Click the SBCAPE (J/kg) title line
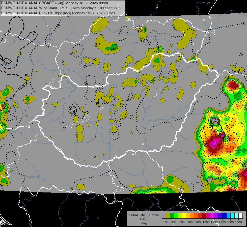247x227 pixels. 54,3
